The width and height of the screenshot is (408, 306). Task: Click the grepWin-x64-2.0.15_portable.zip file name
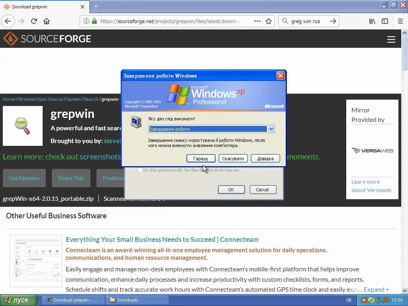tap(48, 199)
